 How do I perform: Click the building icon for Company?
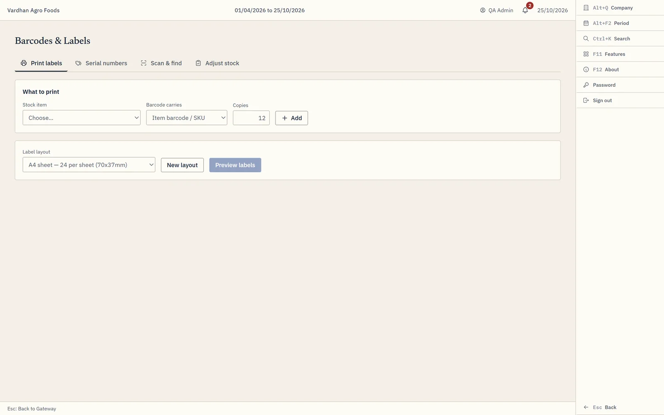pyautogui.click(x=586, y=7)
